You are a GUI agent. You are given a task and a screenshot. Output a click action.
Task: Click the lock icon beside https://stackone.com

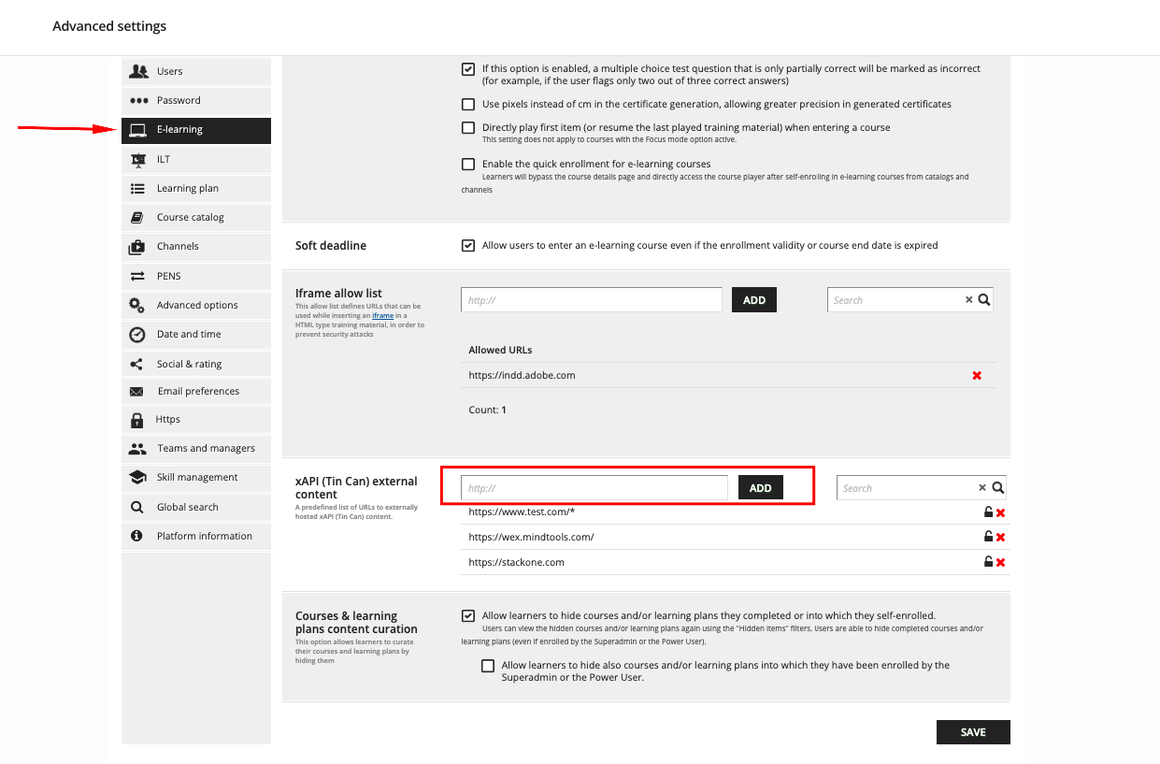tap(988, 561)
